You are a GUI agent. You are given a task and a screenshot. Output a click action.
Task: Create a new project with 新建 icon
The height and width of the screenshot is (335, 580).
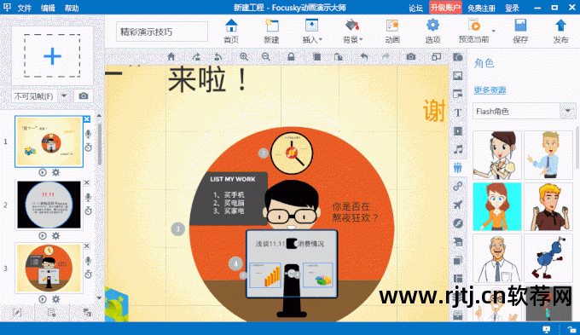[x=271, y=31]
